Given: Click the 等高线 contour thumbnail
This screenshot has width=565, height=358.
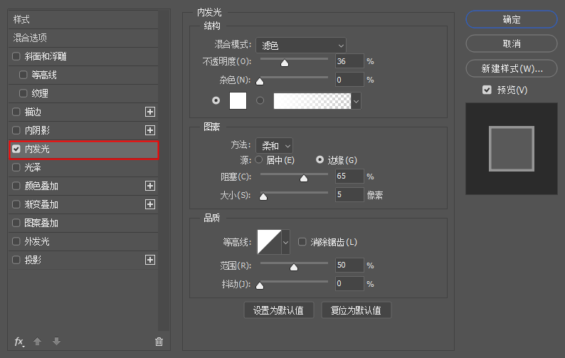Looking at the screenshot, I should pyautogui.click(x=269, y=242).
